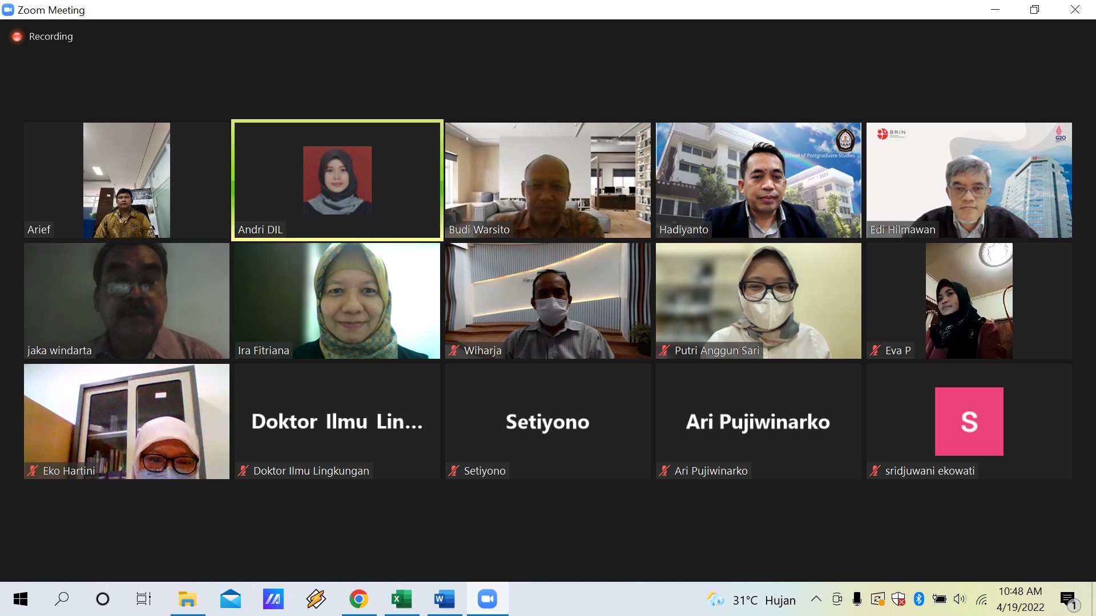Image resolution: width=1096 pixels, height=616 pixels.
Task: Open Task View on the taskbar
Action: (144, 599)
